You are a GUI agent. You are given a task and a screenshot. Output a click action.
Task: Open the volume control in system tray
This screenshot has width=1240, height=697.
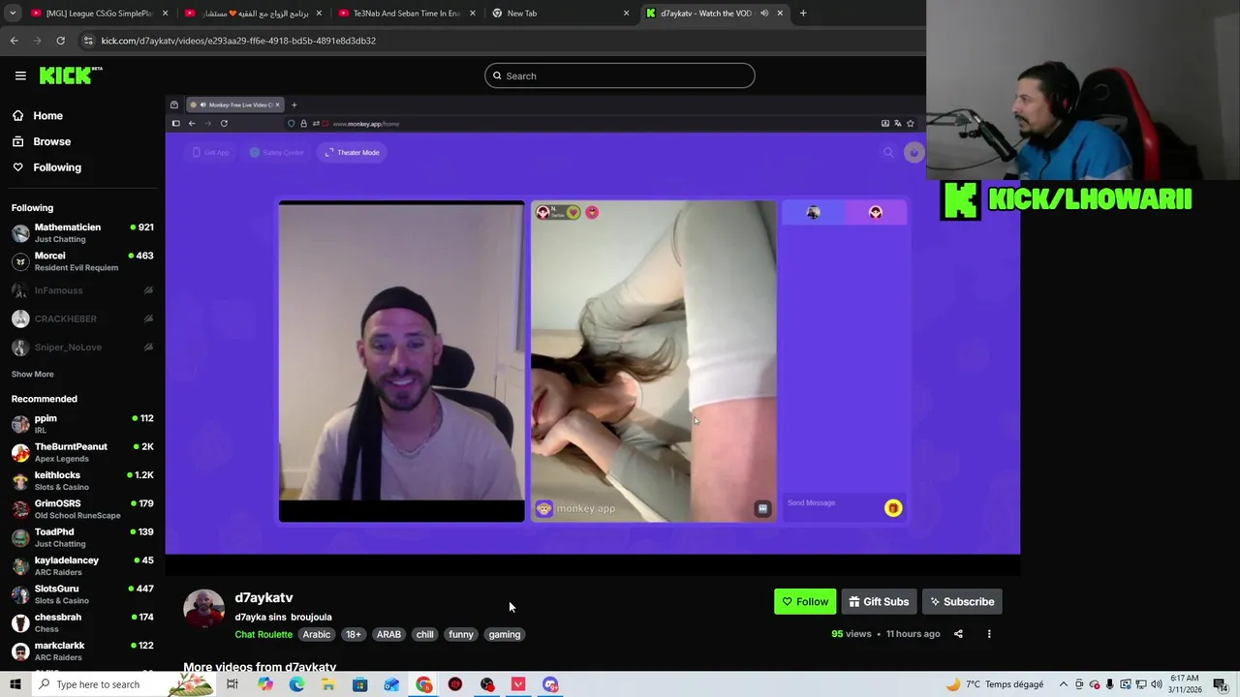(1156, 684)
